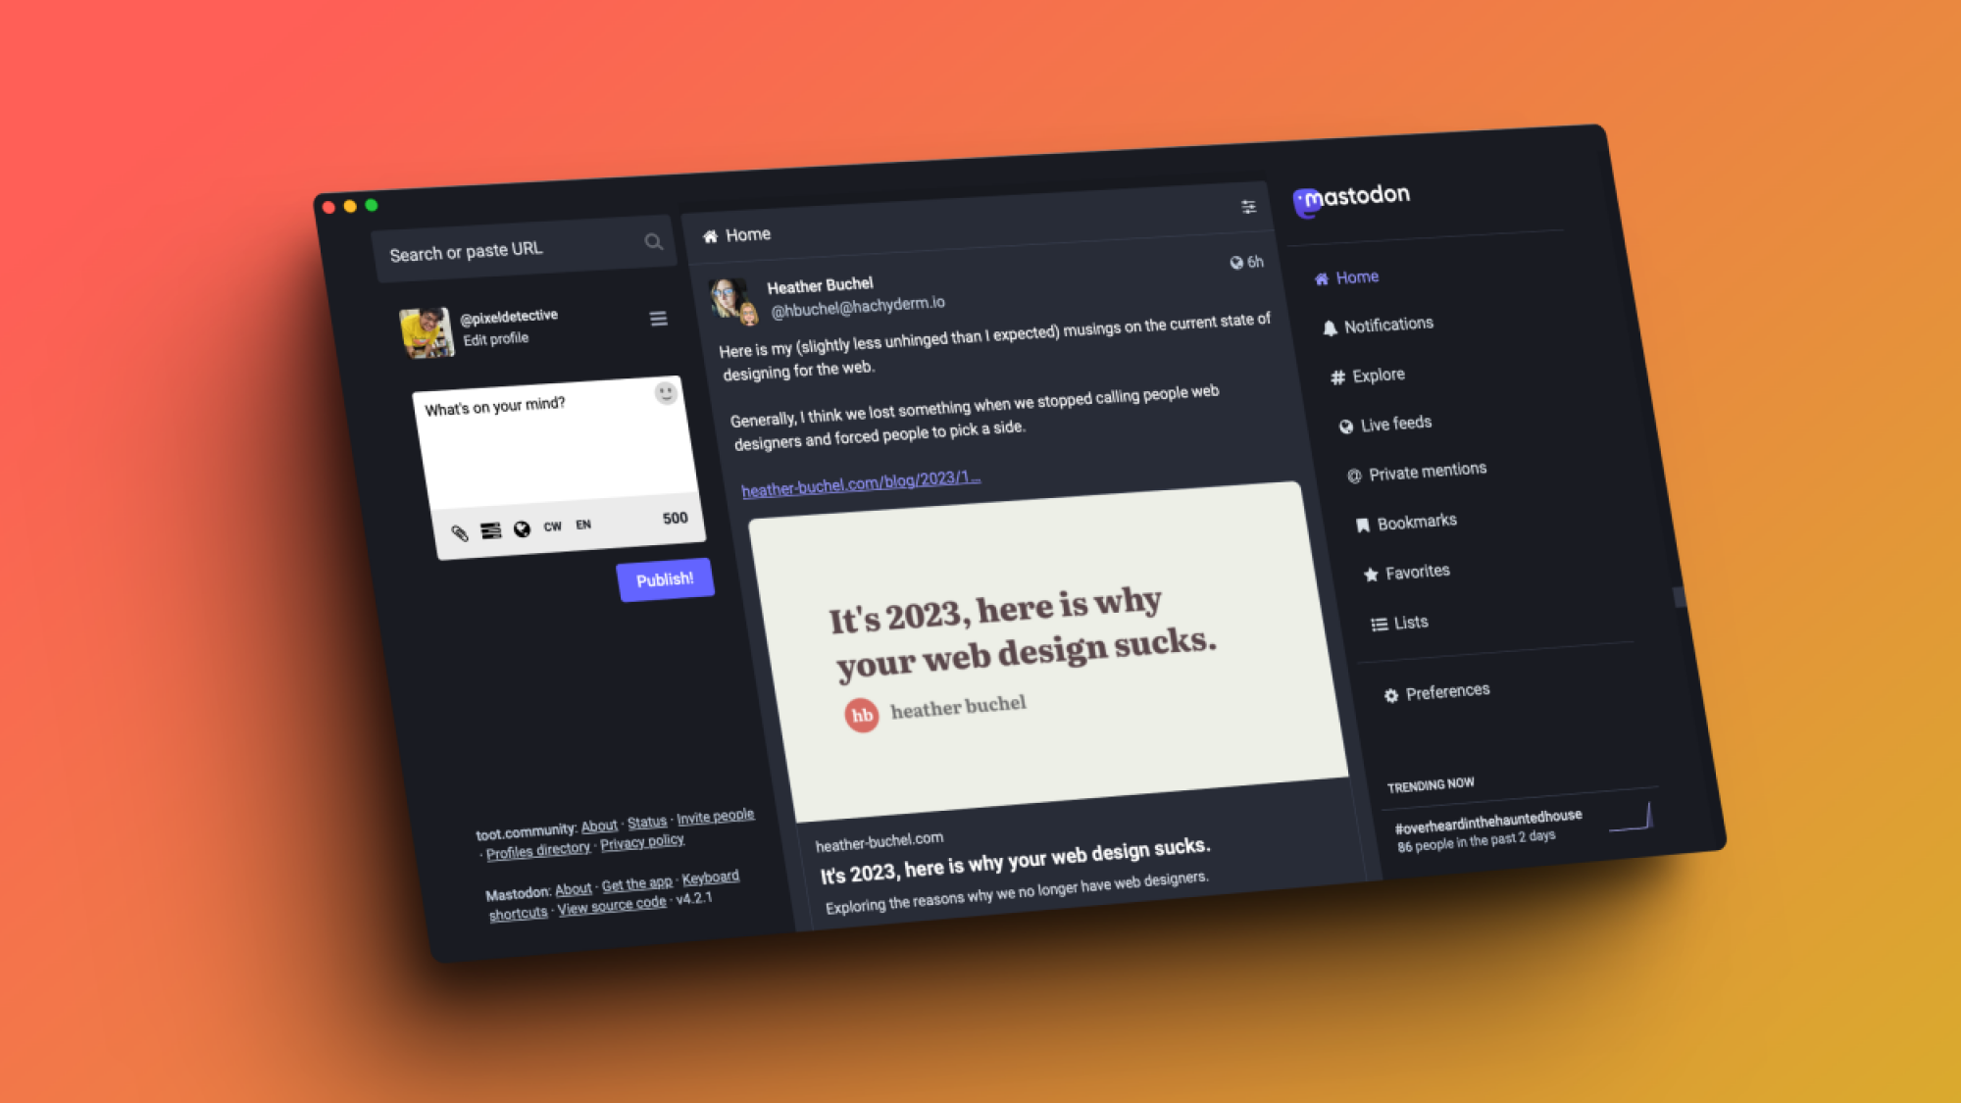Click the heather-buchel.com blog link
This screenshot has width=1961, height=1103.
(861, 478)
